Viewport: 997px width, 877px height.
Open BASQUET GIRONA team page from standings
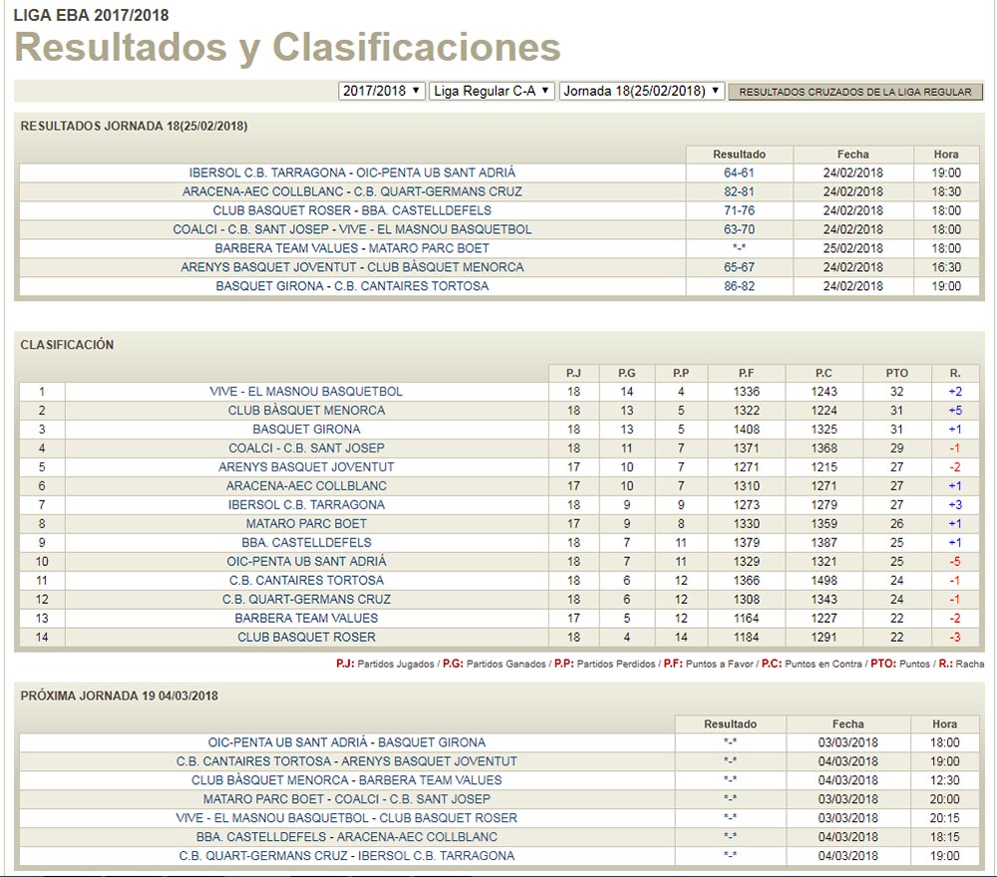pyautogui.click(x=302, y=430)
